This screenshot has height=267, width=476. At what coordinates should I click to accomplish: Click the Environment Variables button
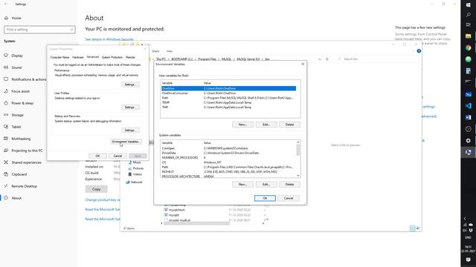coord(126,142)
